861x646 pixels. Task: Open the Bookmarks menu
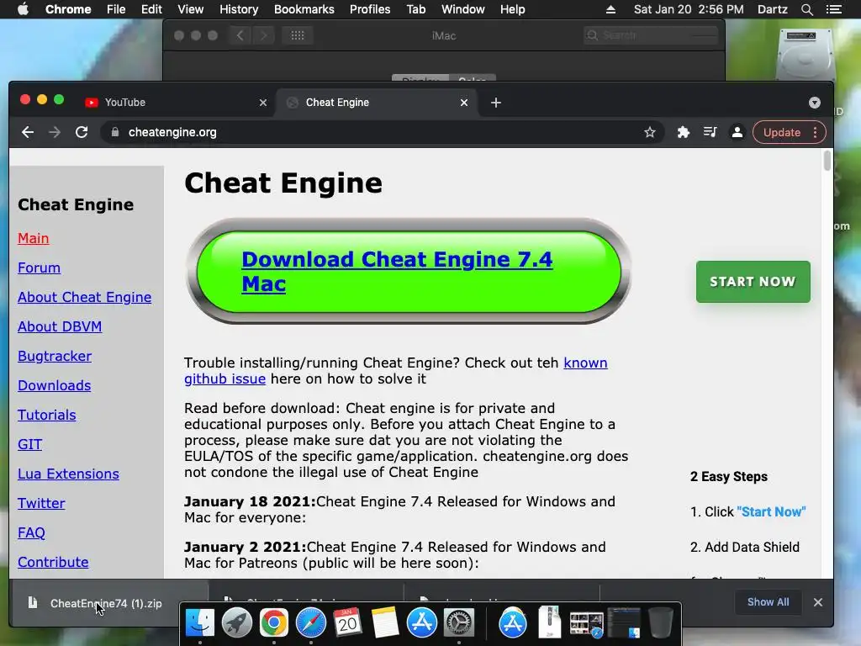(304, 9)
